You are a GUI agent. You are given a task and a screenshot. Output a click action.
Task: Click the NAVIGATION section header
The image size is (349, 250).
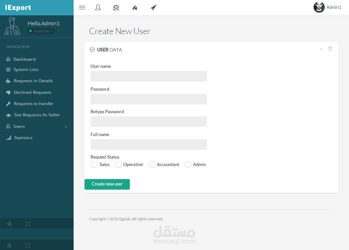(x=18, y=47)
